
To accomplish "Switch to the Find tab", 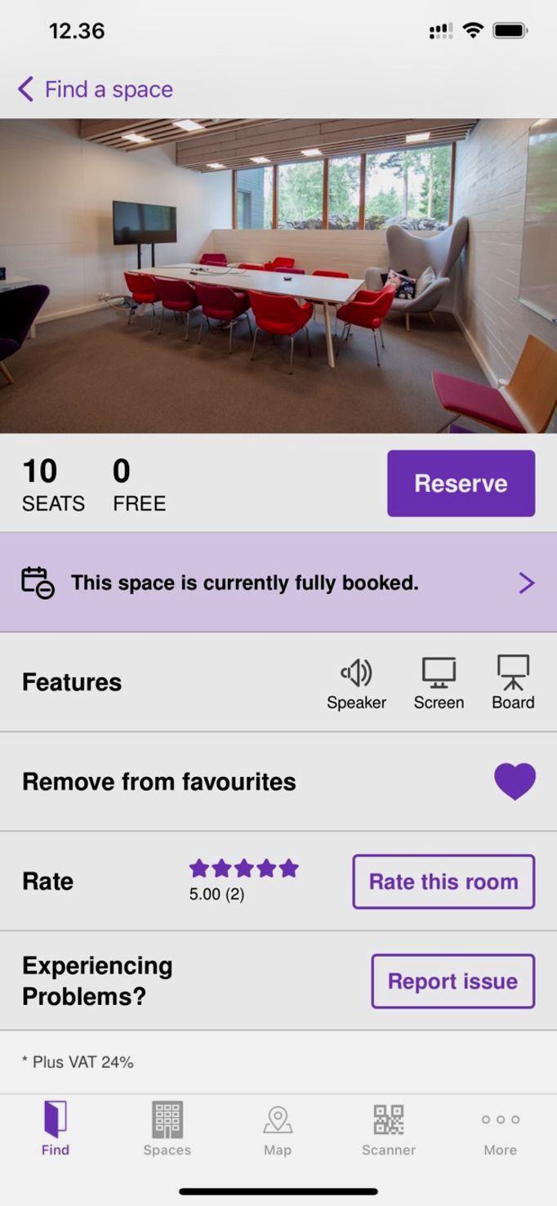I will click(56, 1128).
